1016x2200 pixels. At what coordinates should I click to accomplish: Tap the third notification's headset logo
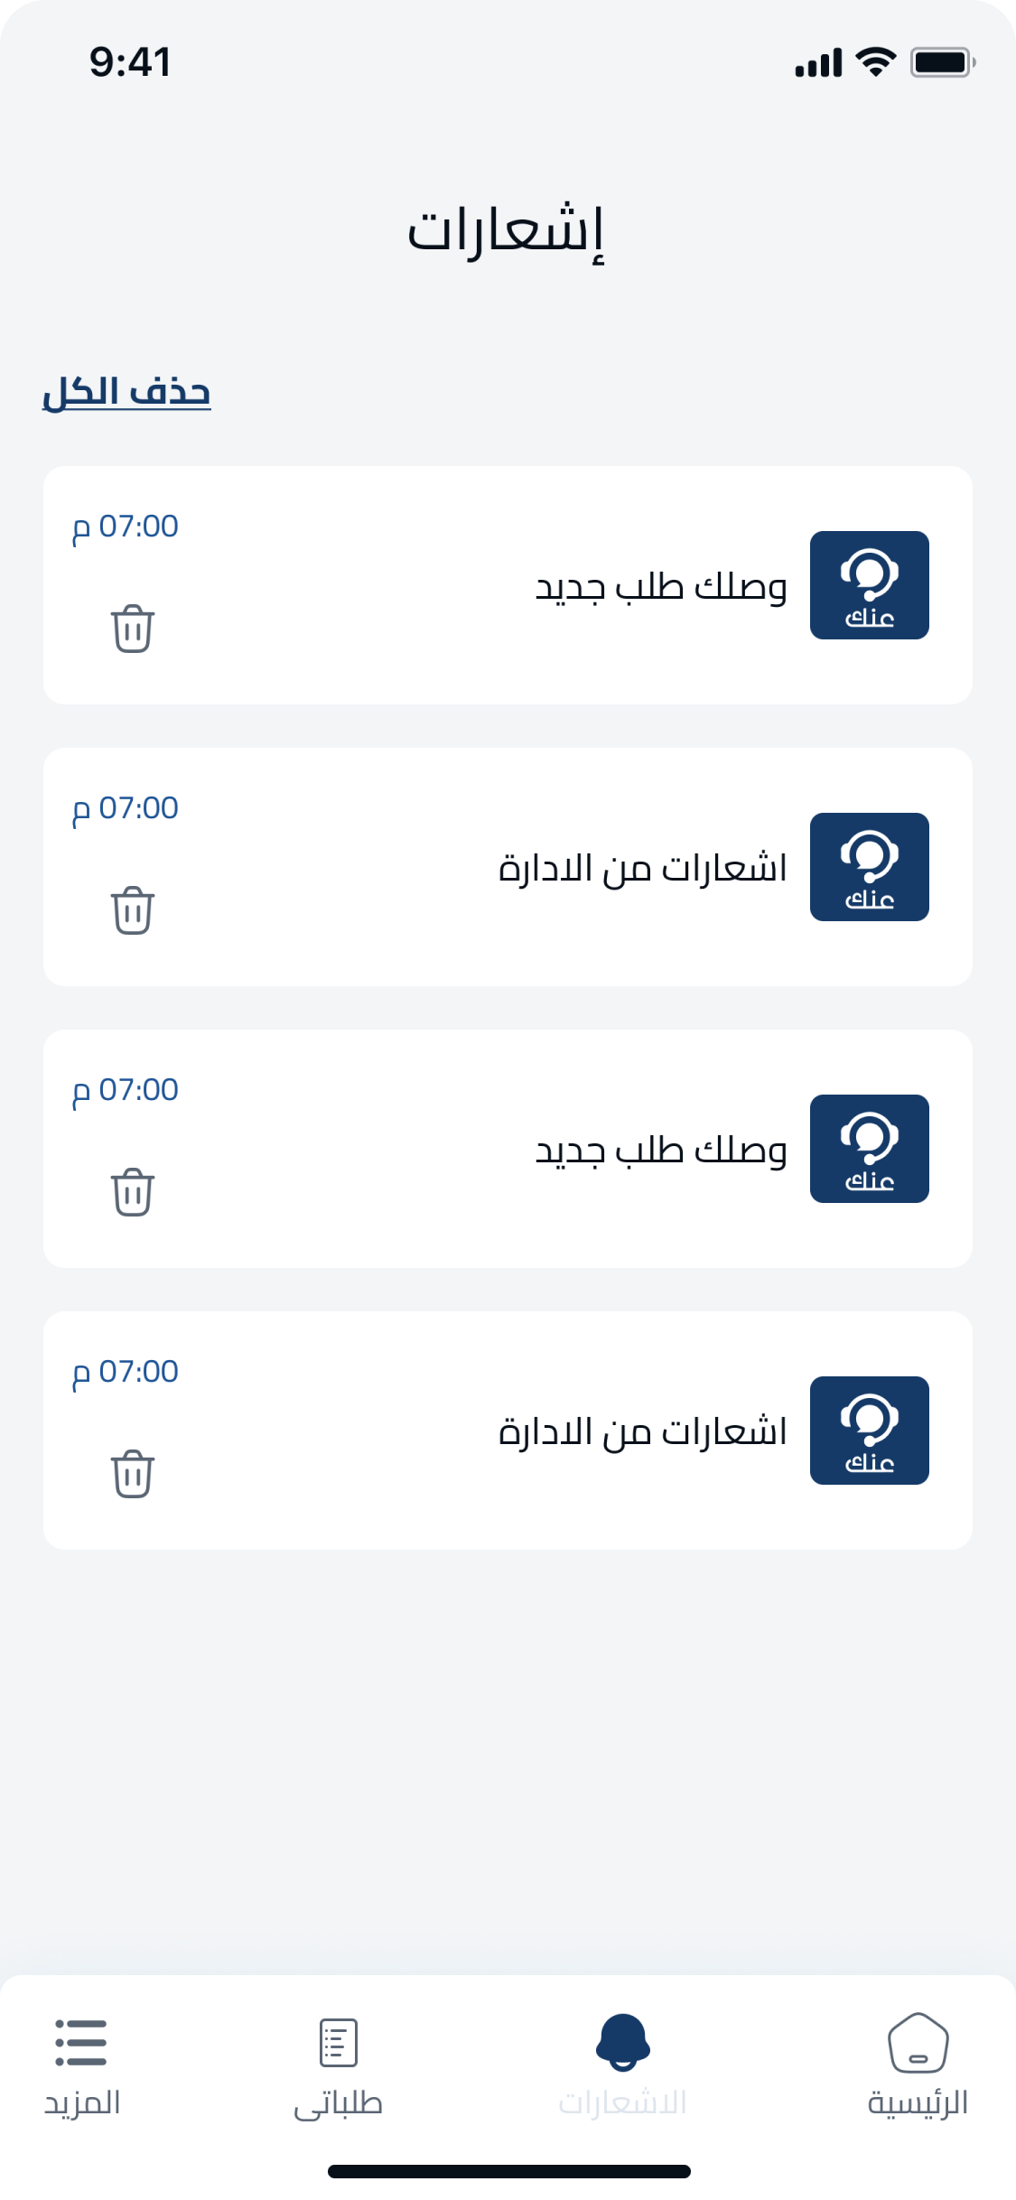[869, 1149]
